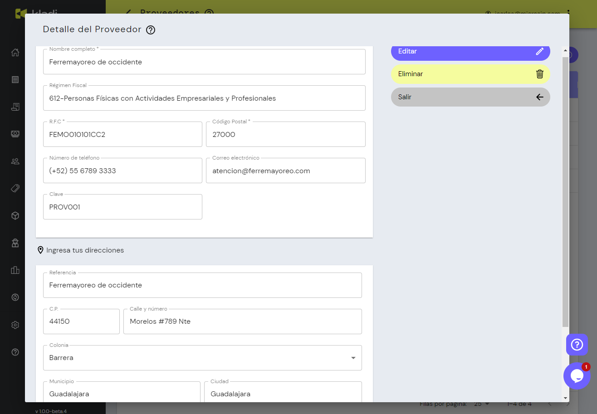The height and width of the screenshot is (414, 597).
Task: Click the Salir button
Action: (470, 97)
